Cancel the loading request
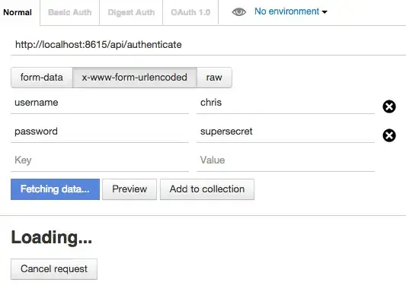Screen dimensions: 406x295 (54, 269)
